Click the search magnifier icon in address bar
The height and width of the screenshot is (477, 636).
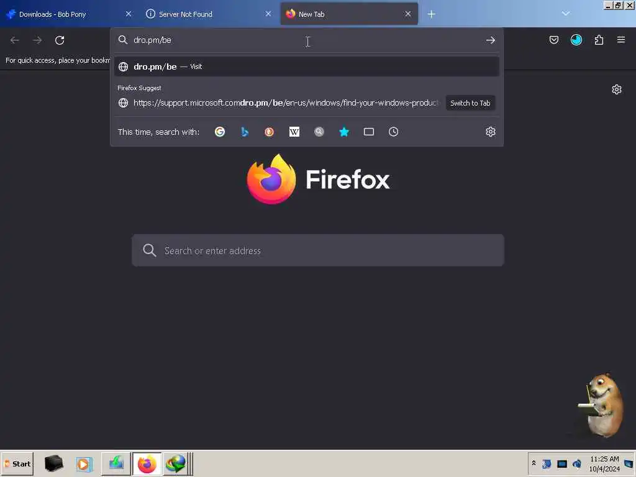pyautogui.click(x=123, y=40)
